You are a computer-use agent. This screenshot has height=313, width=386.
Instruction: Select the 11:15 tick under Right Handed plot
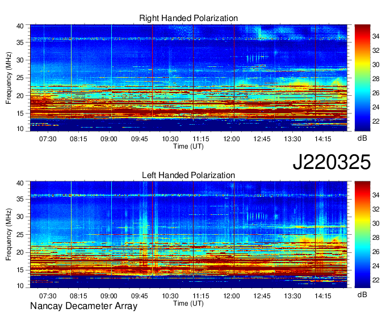click(201, 139)
